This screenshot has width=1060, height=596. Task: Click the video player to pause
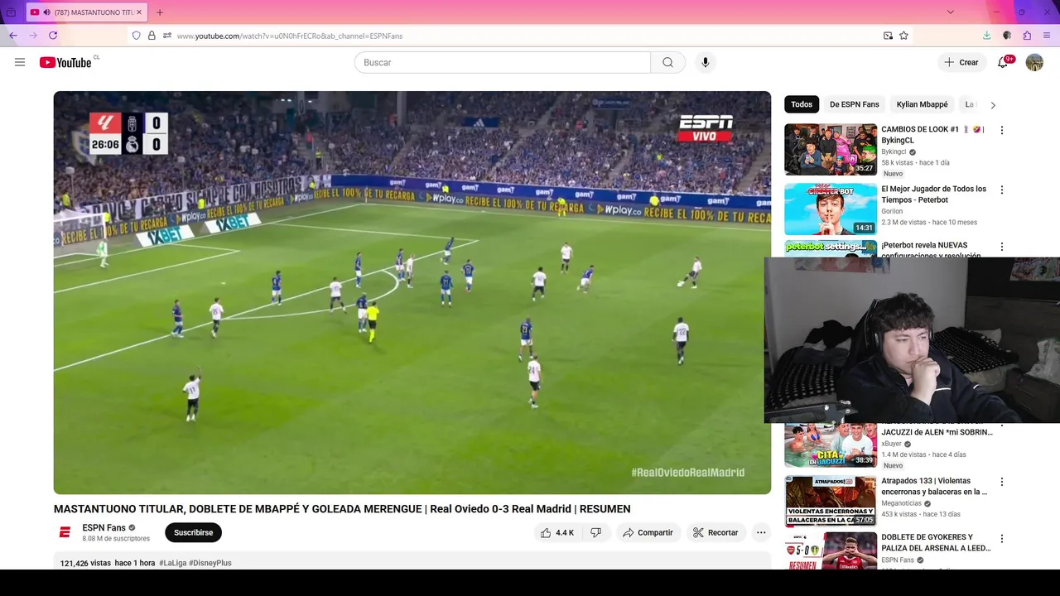(412, 292)
